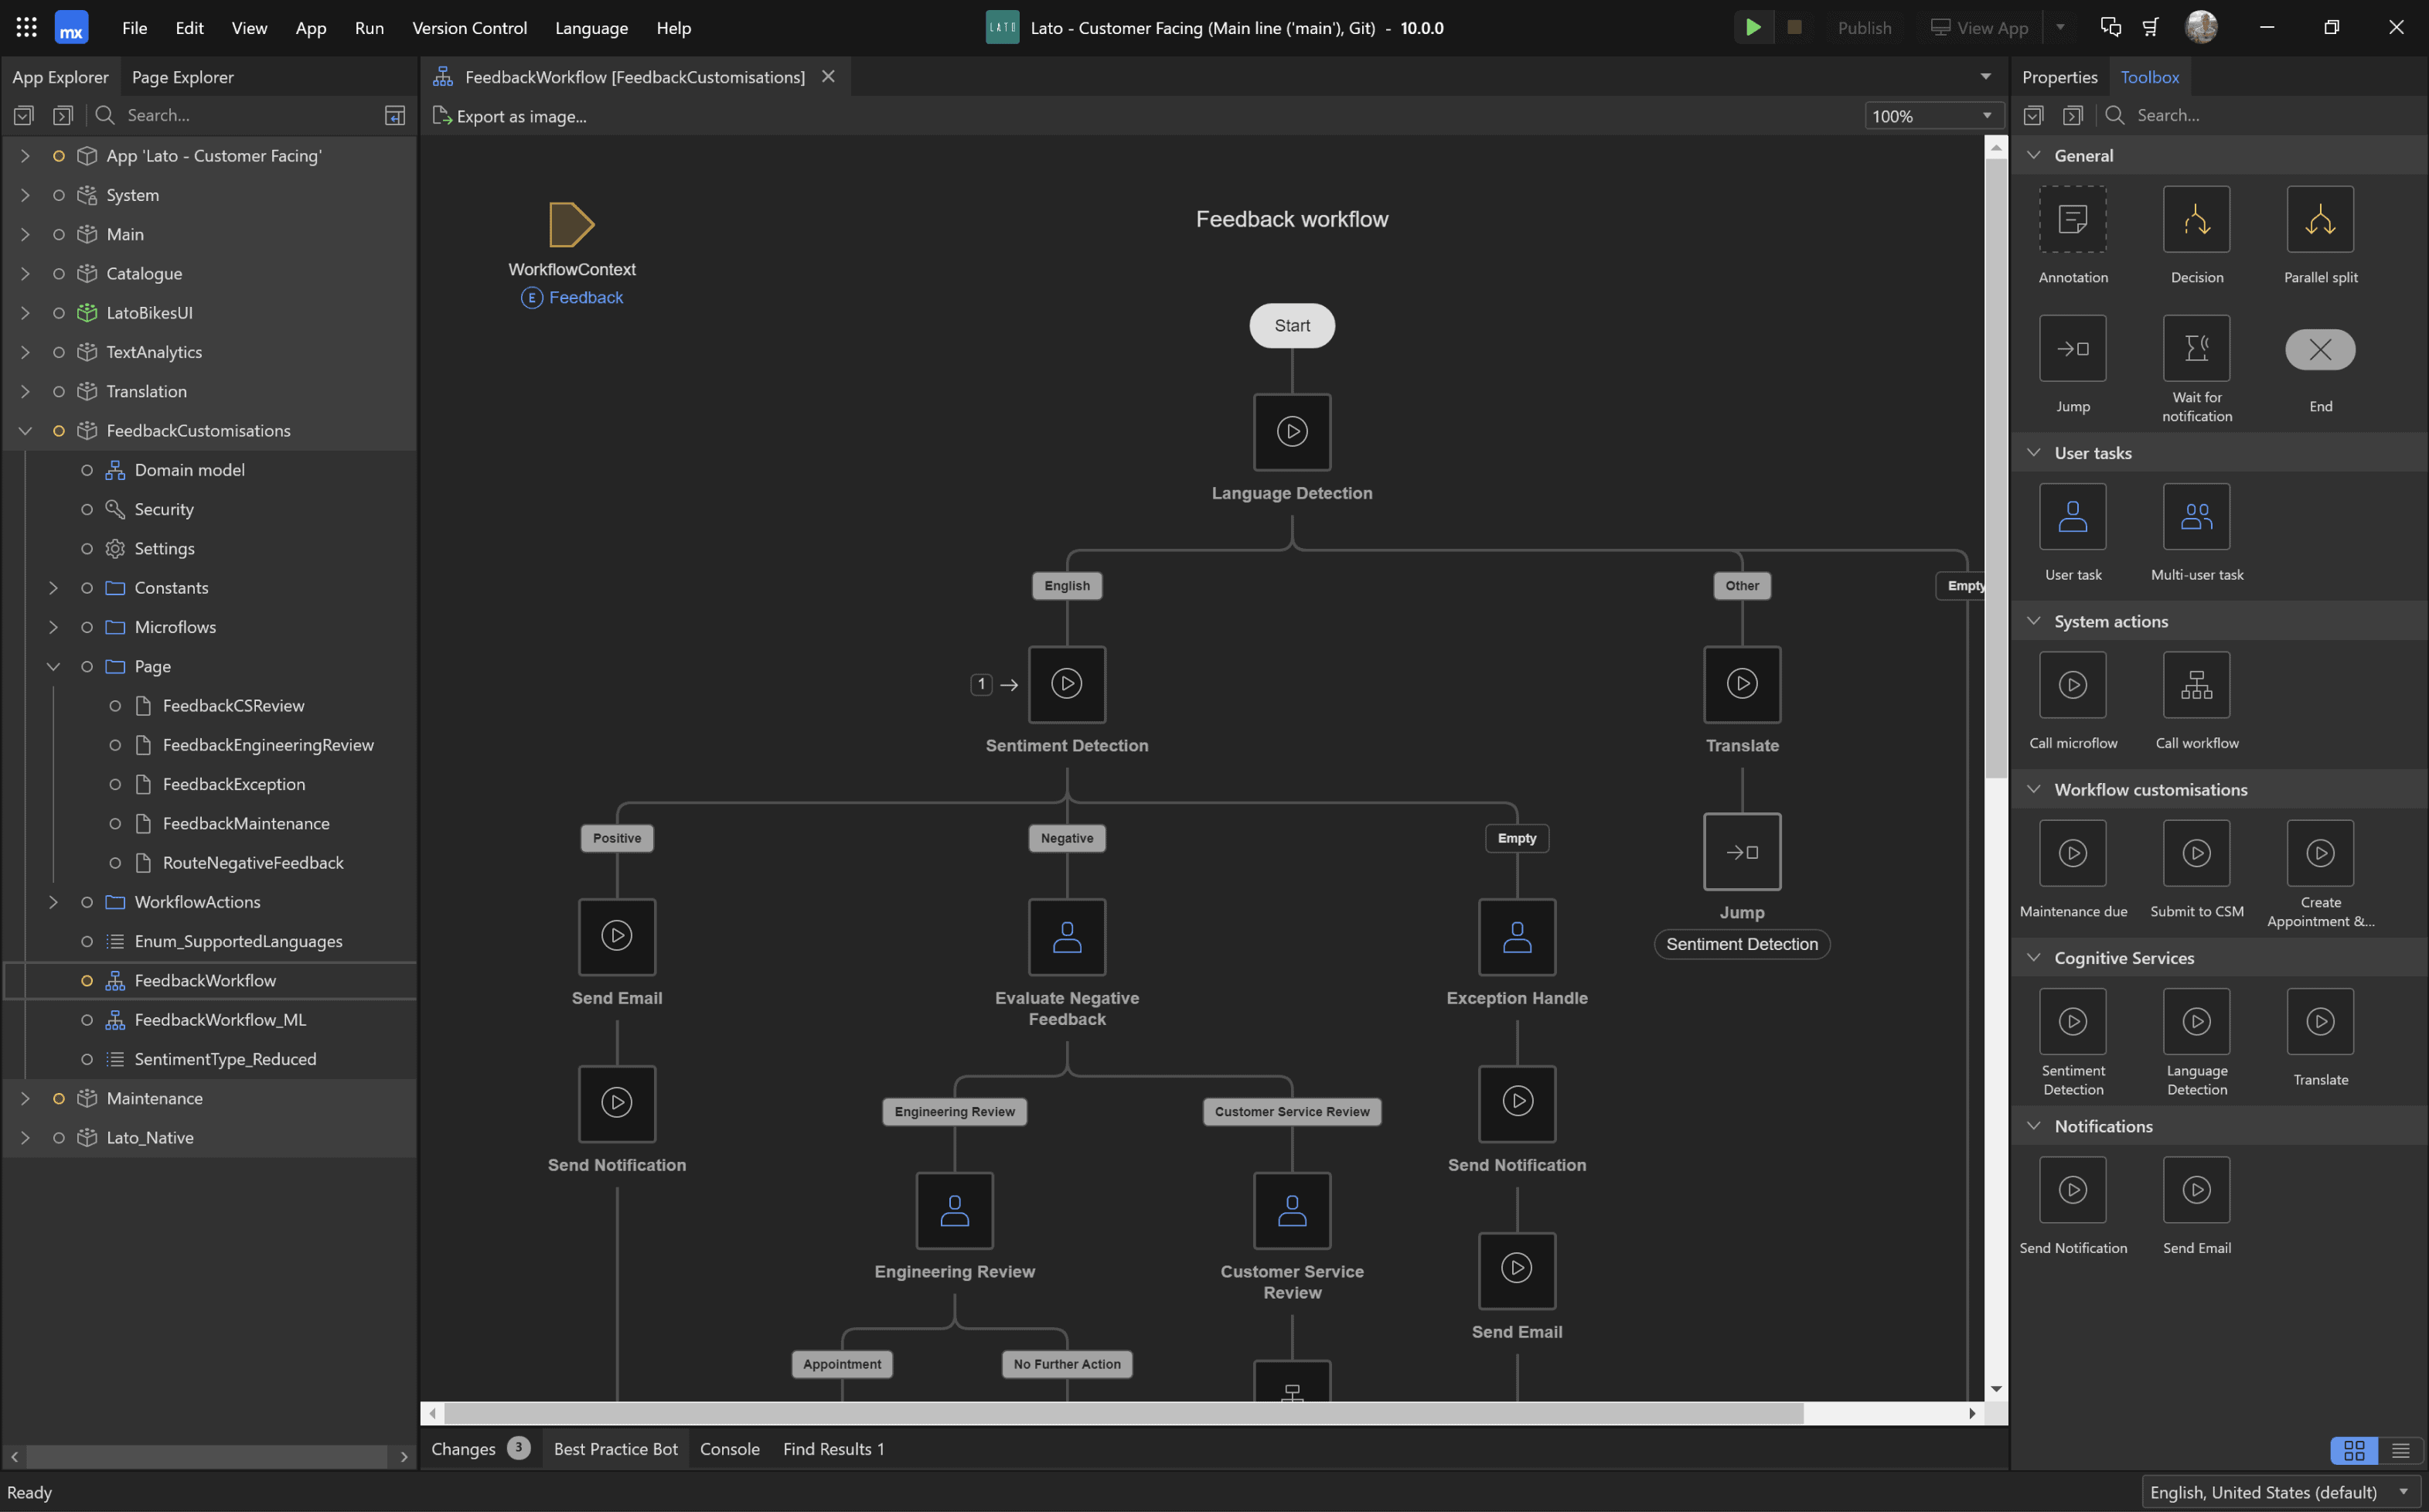Switch to the Console panel at the bottom
Image resolution: width=2429 pixels, height=1512 pixels.
click(x=729, y=1448)
